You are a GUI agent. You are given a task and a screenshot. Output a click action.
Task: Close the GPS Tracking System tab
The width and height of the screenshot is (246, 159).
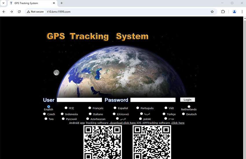(x=54, y=3)
